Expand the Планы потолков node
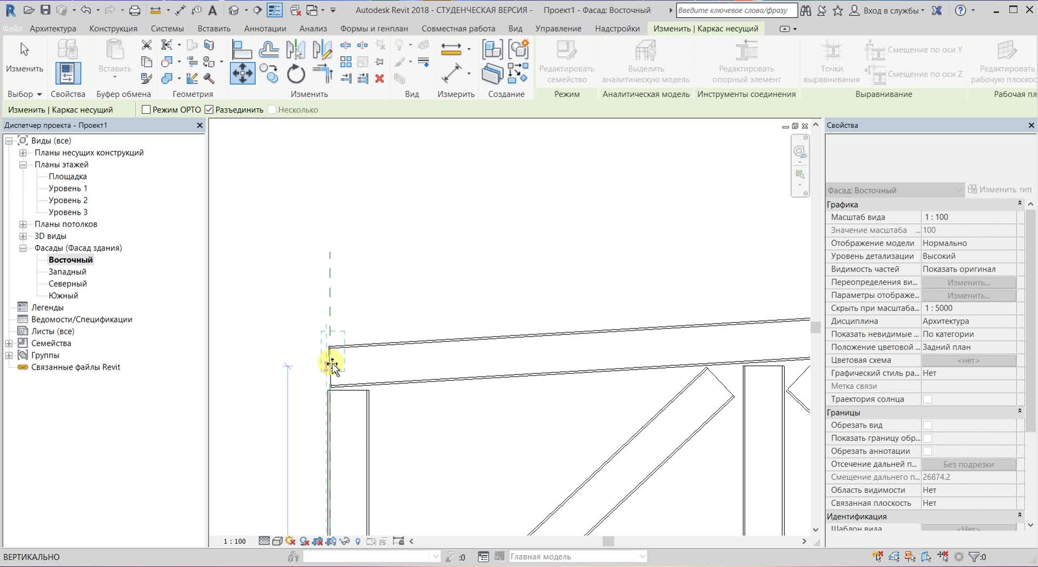The width and height of the screenshot is (1038, 567). [23, 224]
